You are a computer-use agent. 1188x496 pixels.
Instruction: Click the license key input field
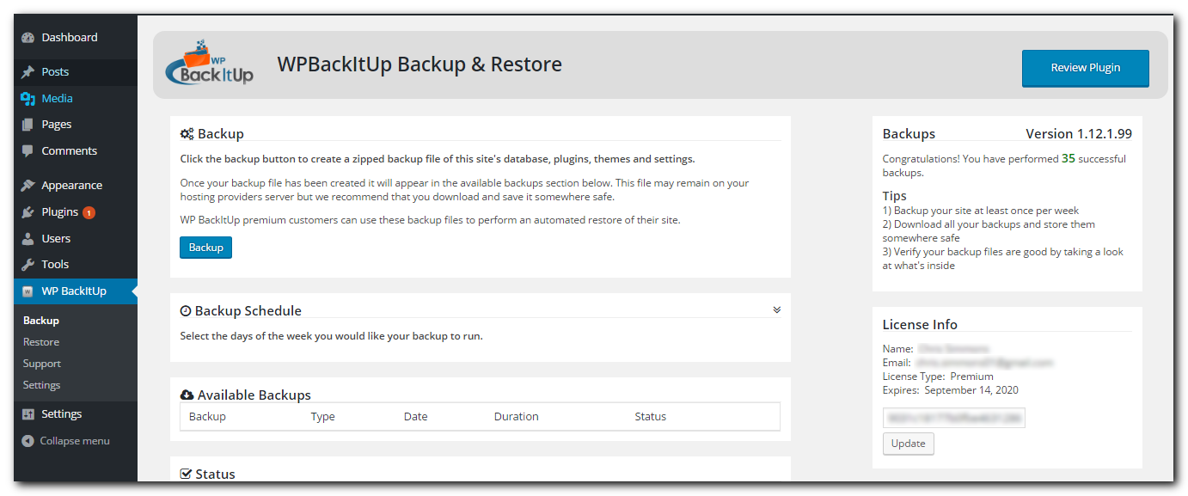pos(953,417)
